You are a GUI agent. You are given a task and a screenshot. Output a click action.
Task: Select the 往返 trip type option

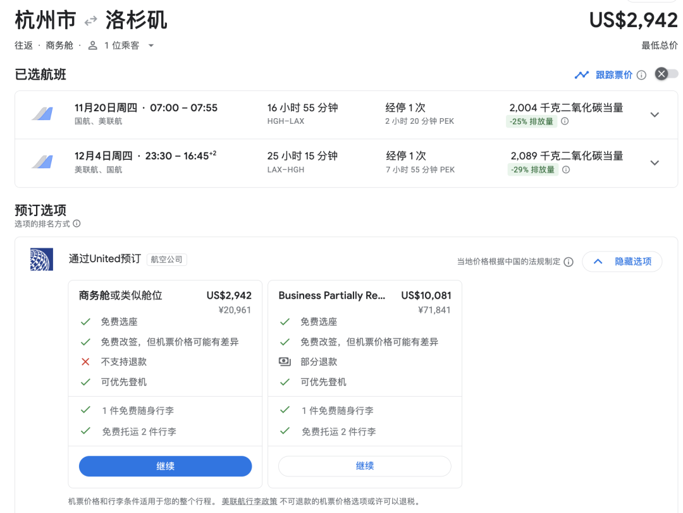(23, 45)
